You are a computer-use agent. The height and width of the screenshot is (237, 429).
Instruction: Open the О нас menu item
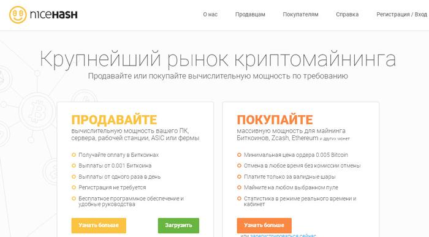click(x=210, y=15)
